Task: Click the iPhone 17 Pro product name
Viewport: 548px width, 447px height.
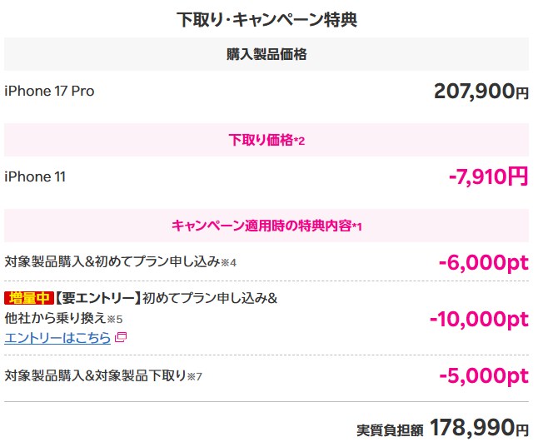Action: coord(49,91)
